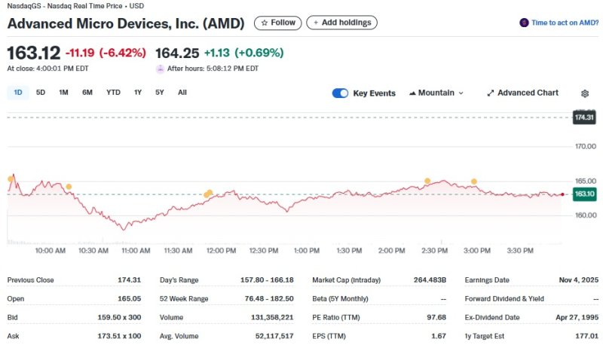Screen dimensions: 603x345
Task: Click key event marker near 2:30 PM
Action: [427, 181]
